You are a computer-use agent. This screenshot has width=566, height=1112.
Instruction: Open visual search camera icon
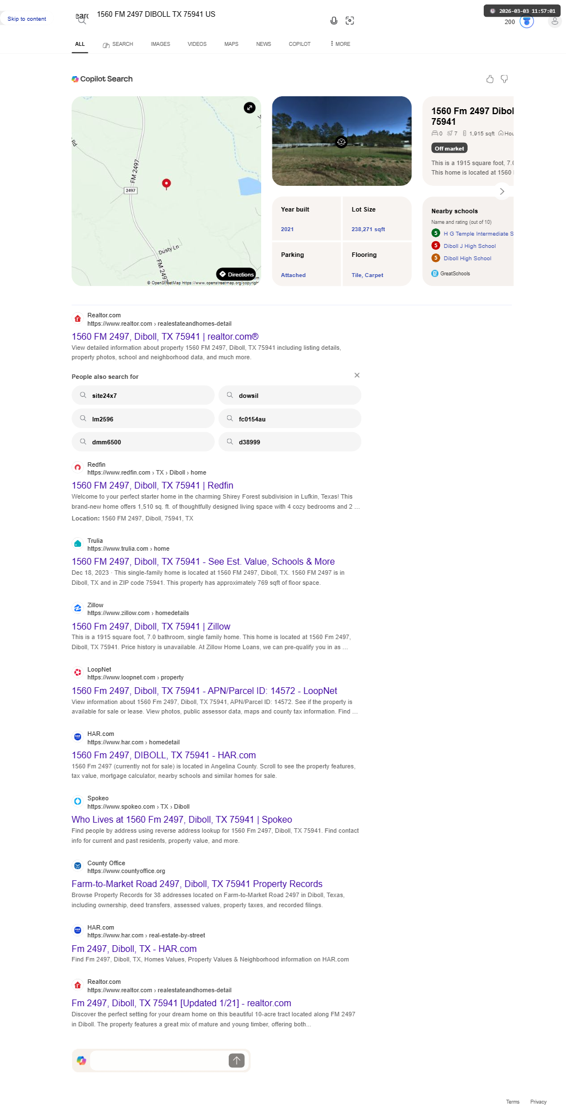[x=350, y=21]
